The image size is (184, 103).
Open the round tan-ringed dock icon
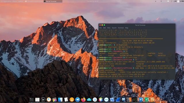click(x=49, y=100)
